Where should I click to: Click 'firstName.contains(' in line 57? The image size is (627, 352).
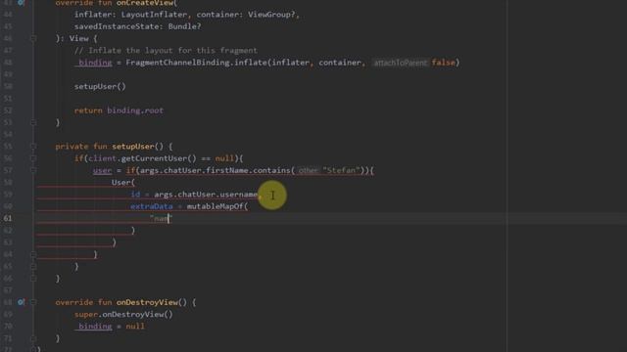[251, 170]
